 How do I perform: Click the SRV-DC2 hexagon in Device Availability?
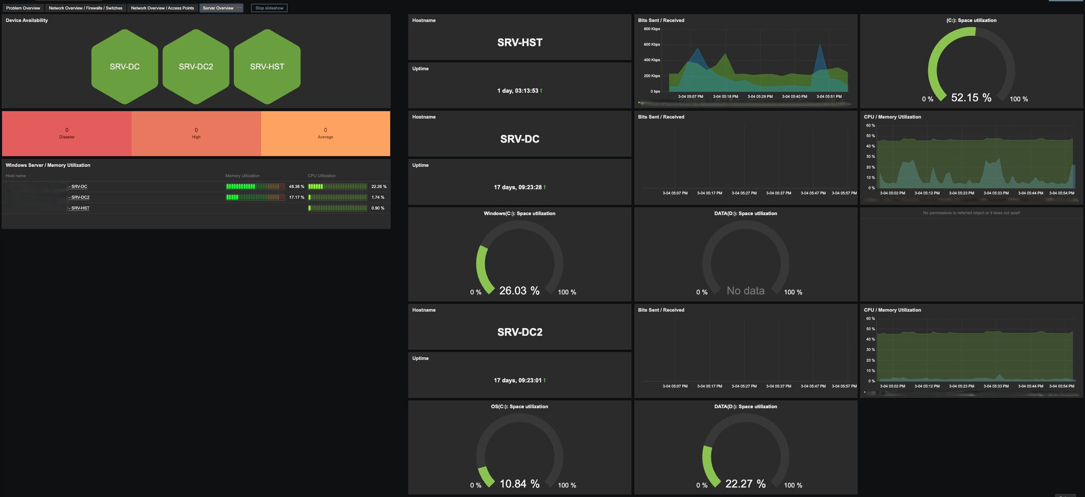(x=195, y=67)
